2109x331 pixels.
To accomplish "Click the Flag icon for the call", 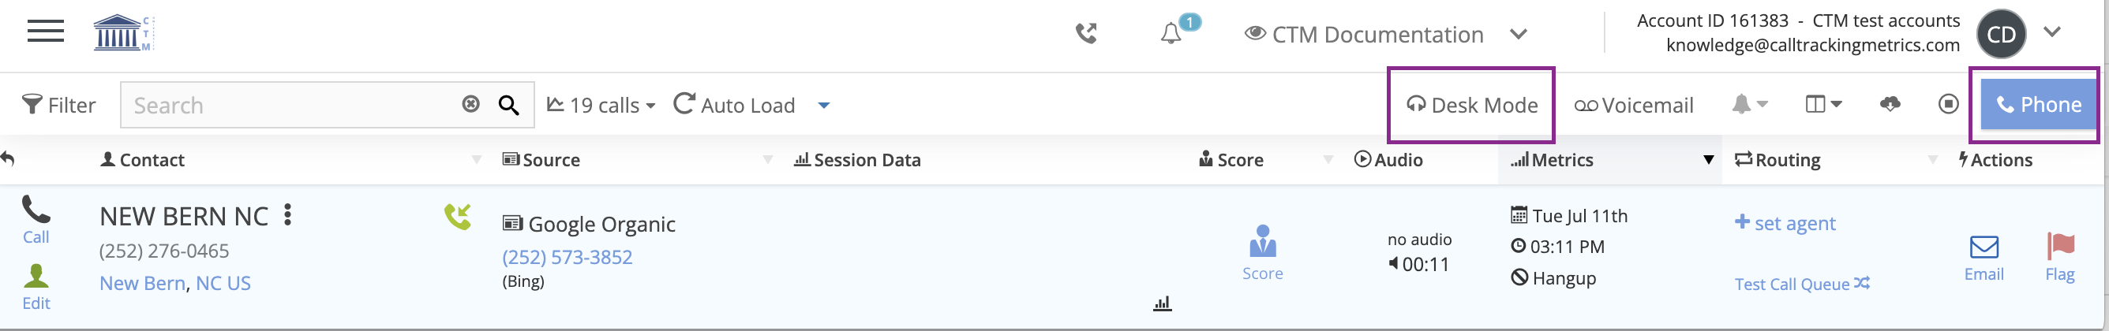I will (x=2060, y=256).
